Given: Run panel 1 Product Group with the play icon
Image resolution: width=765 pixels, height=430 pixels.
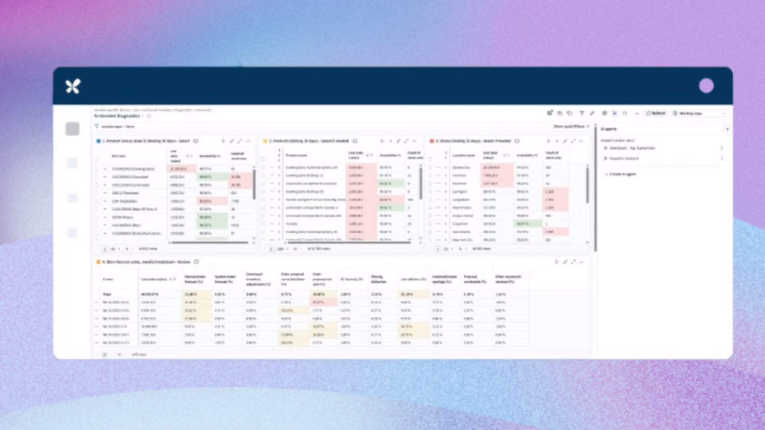Looking at the screenshot, I should pyautogui.click(x=223, y=141).
